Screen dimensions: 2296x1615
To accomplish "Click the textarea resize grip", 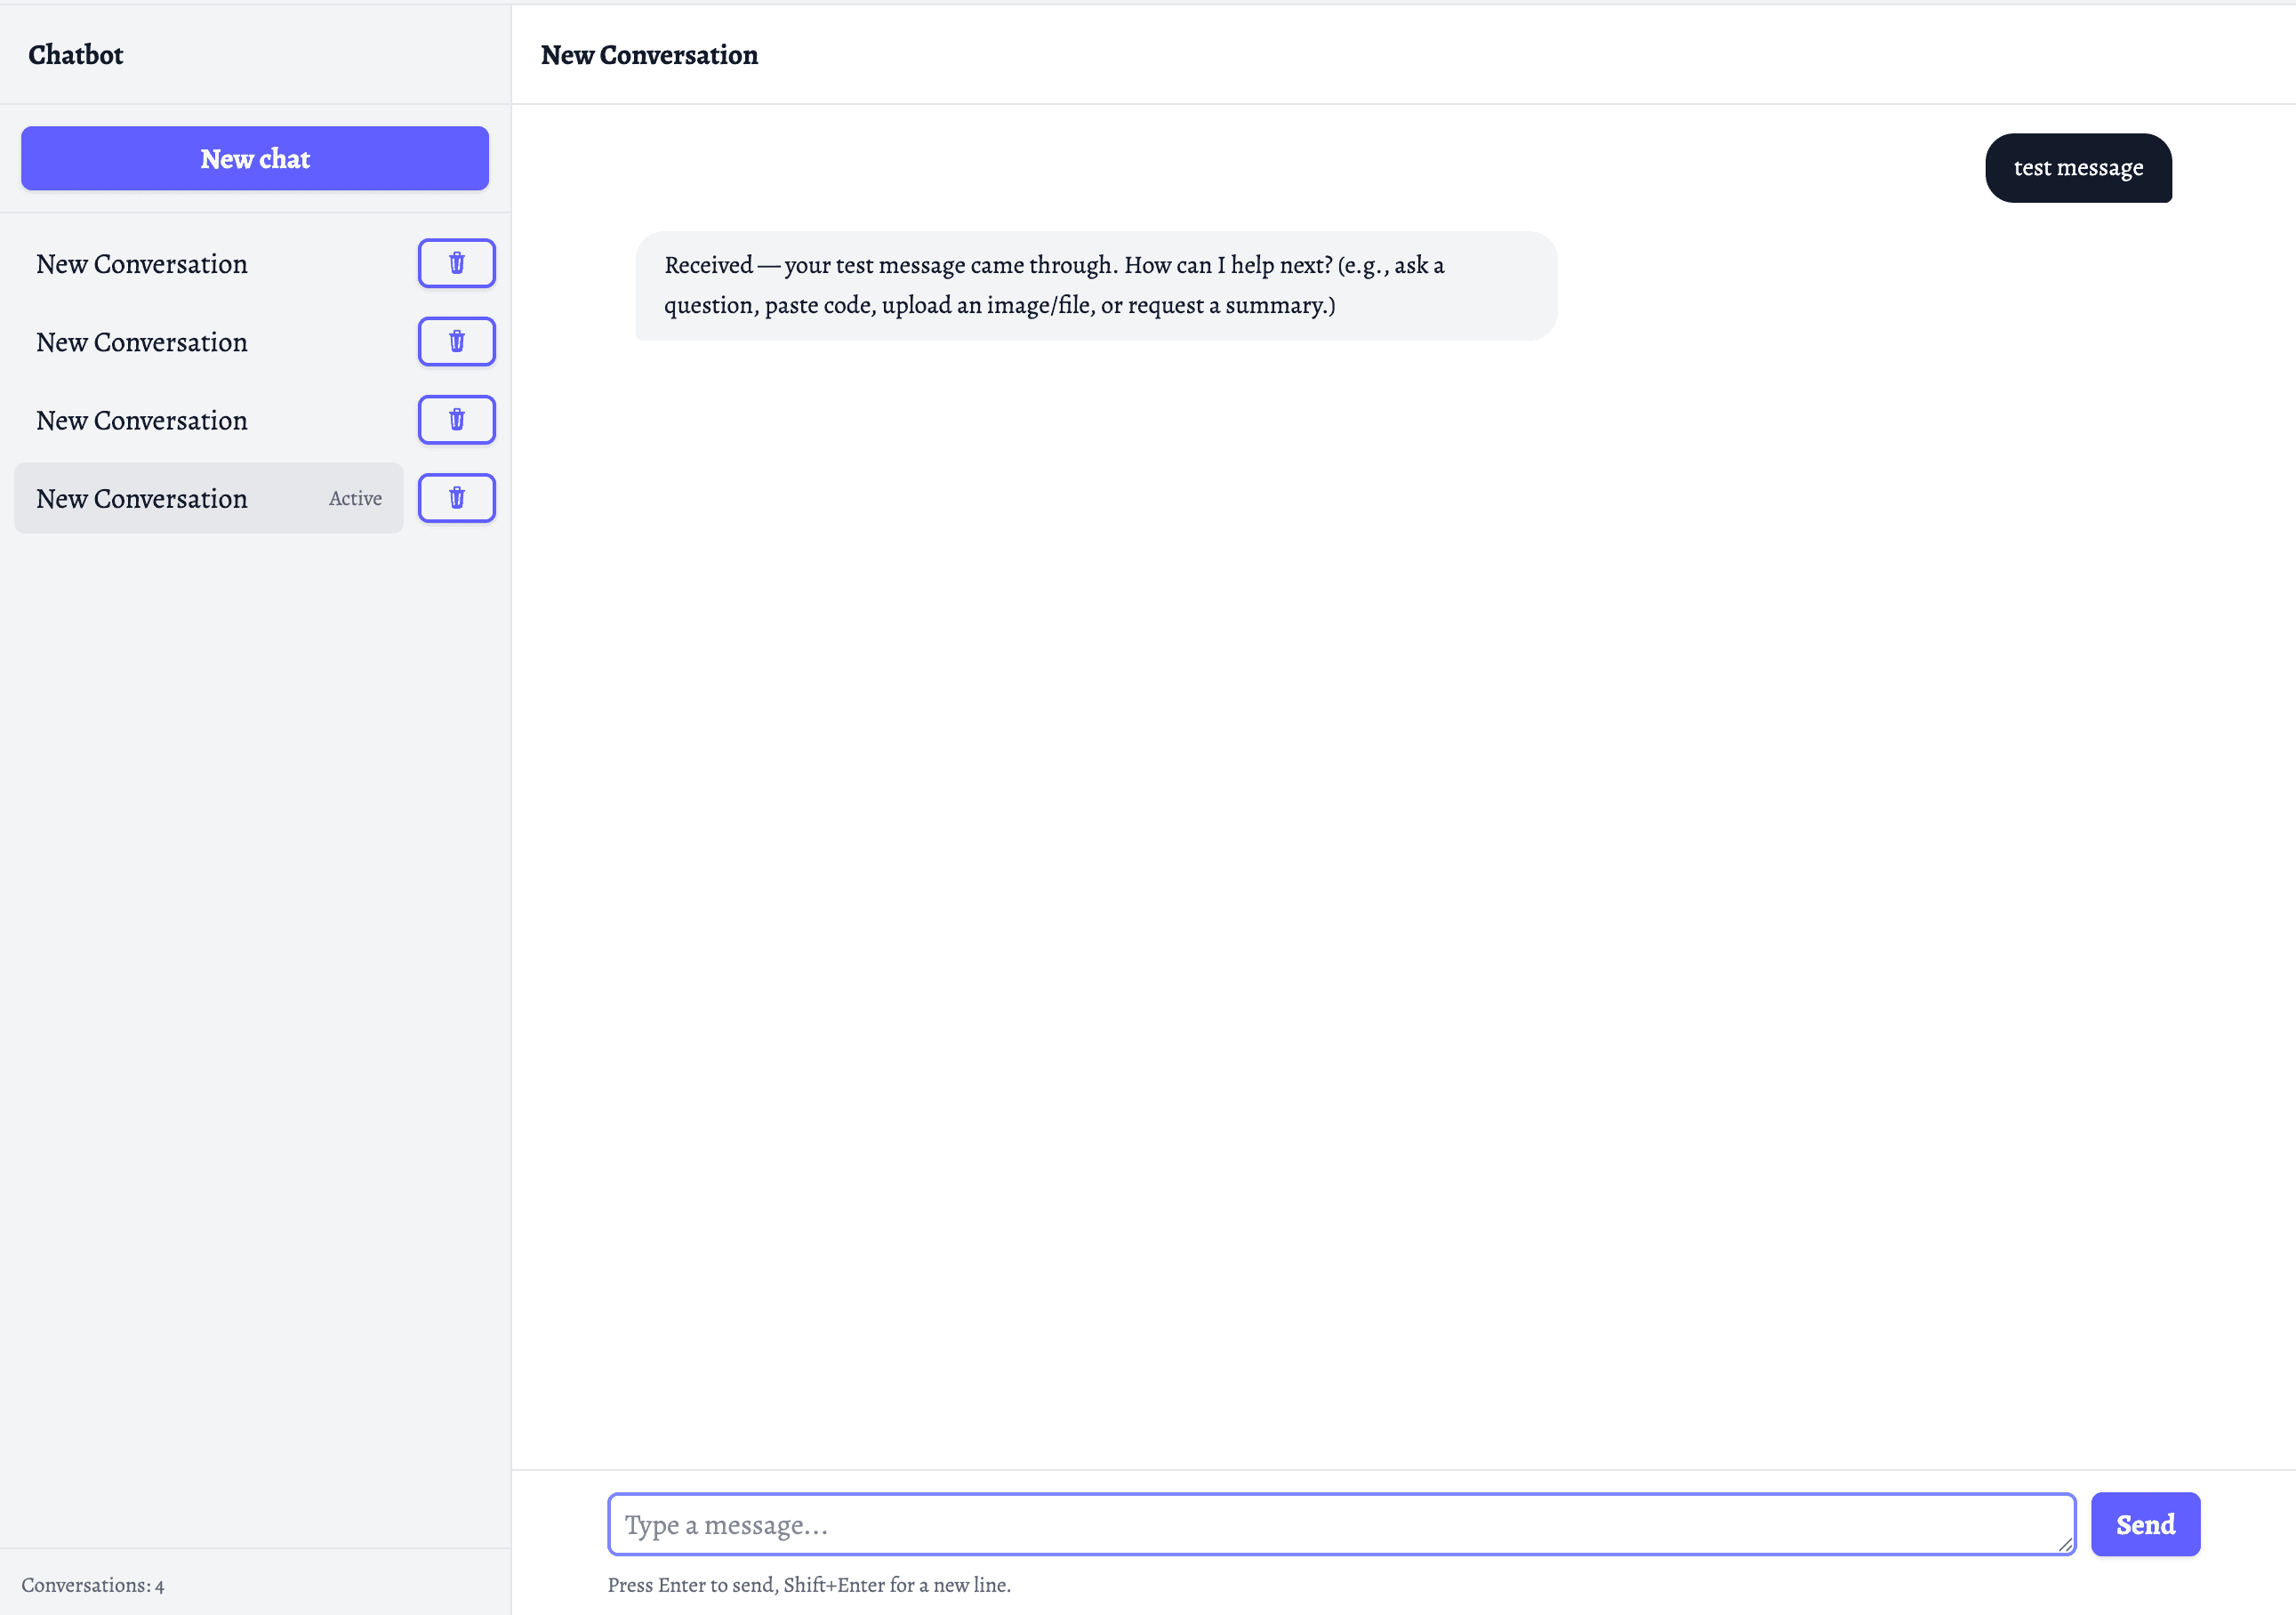I will pyautogui.click(x=2068, y=1545).
